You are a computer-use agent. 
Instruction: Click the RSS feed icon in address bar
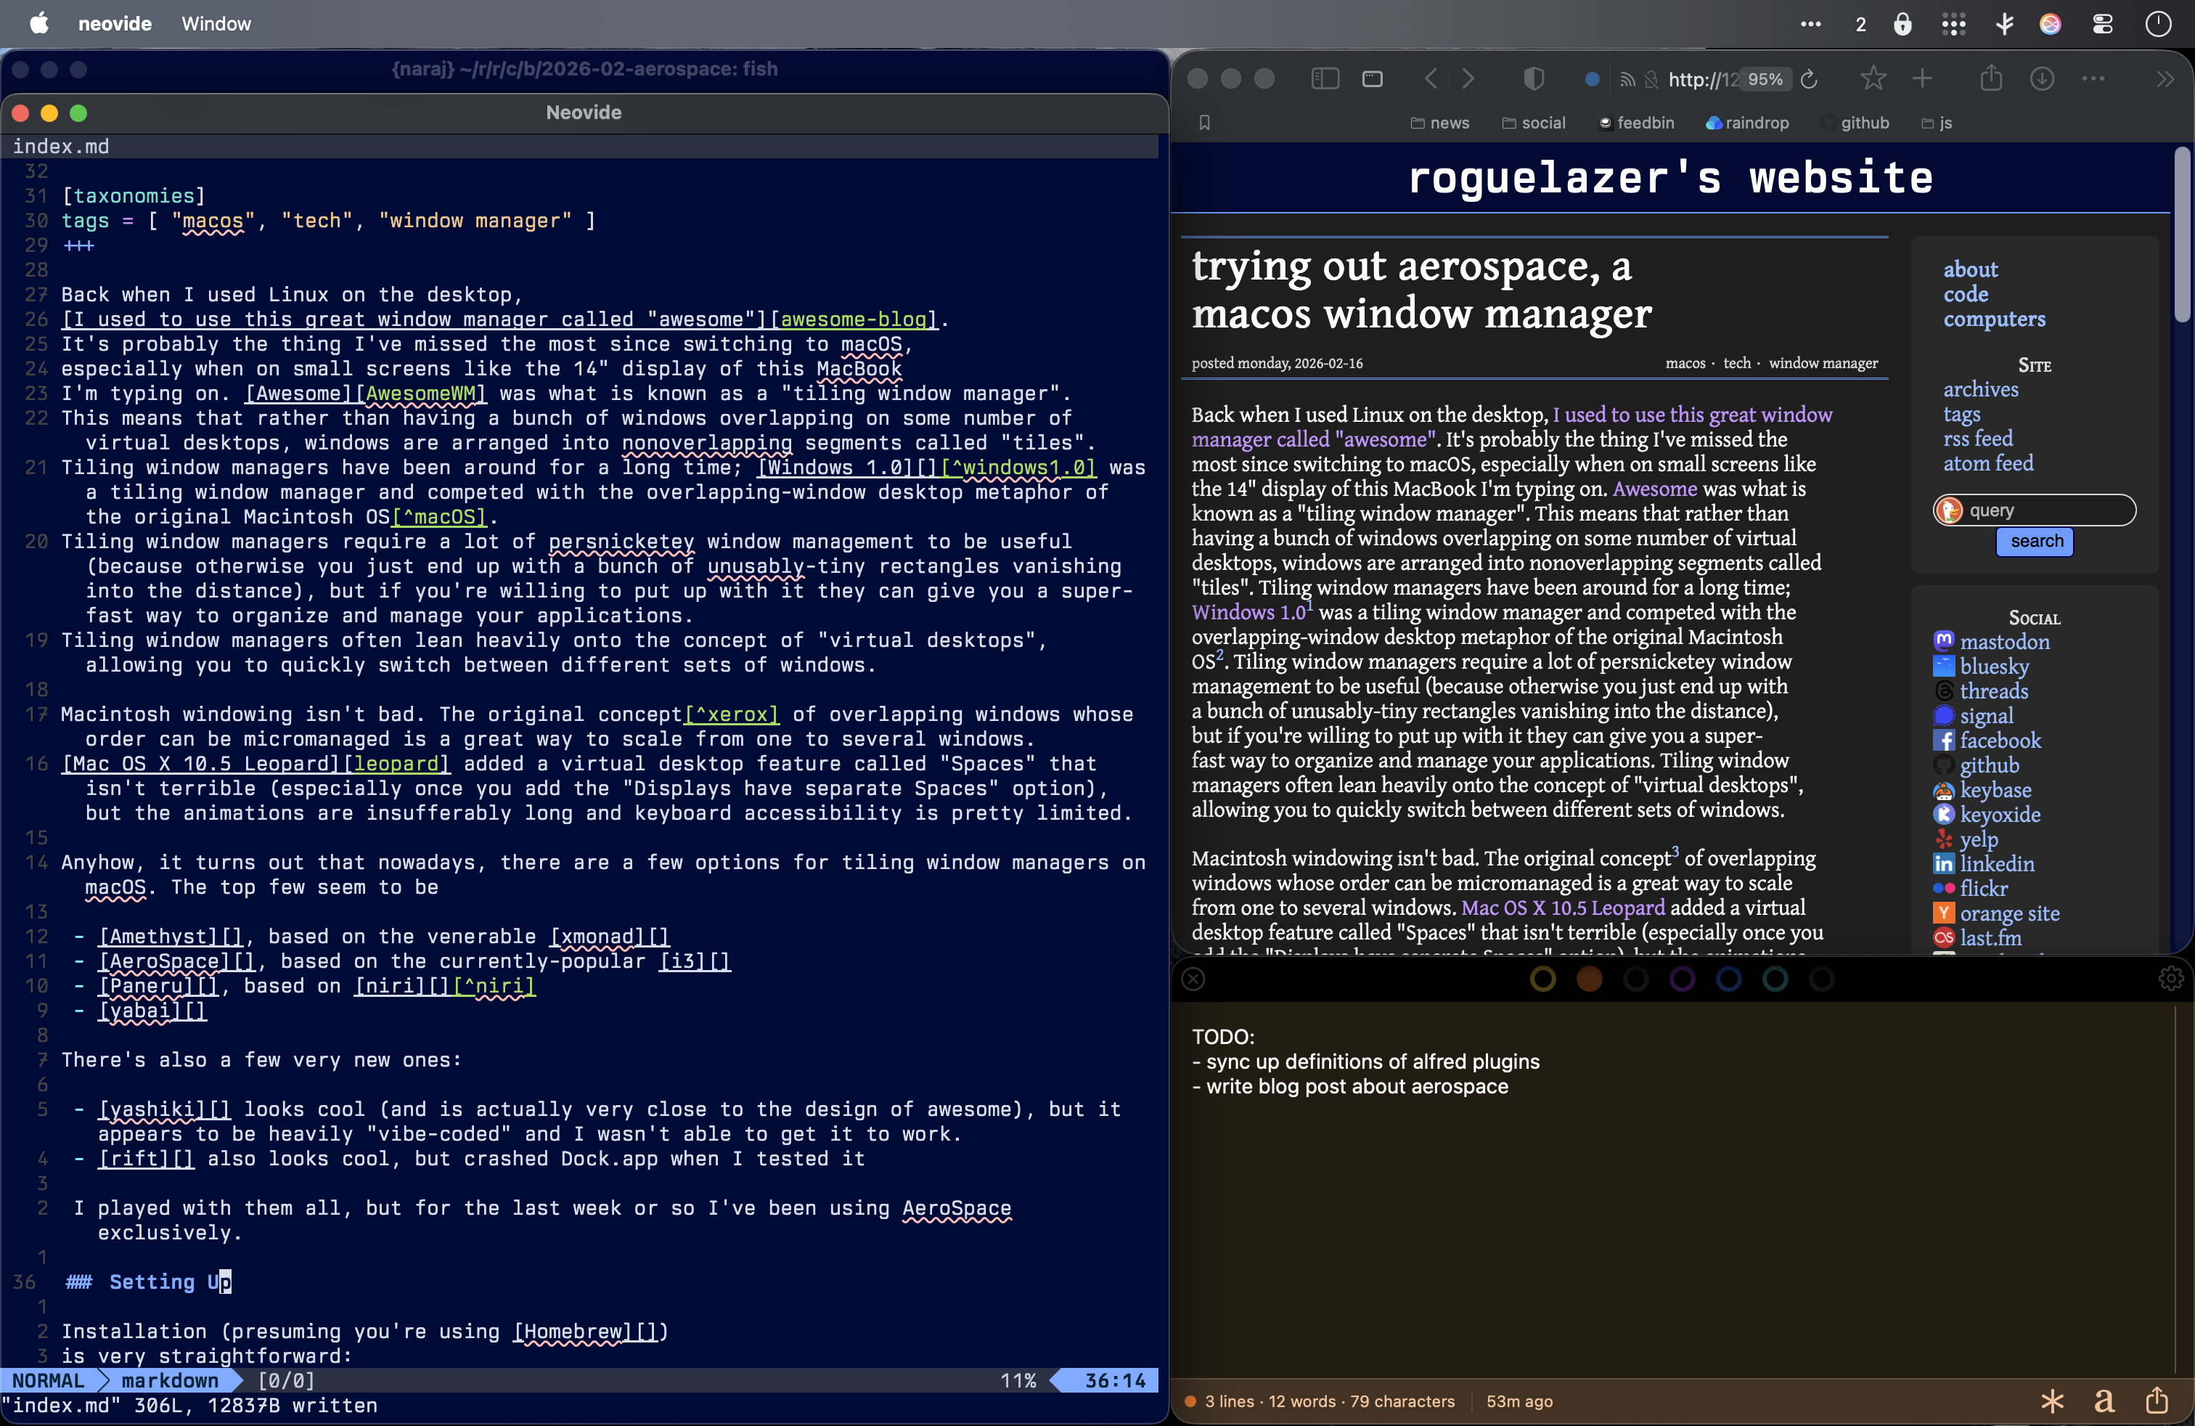pos(1628,81)
